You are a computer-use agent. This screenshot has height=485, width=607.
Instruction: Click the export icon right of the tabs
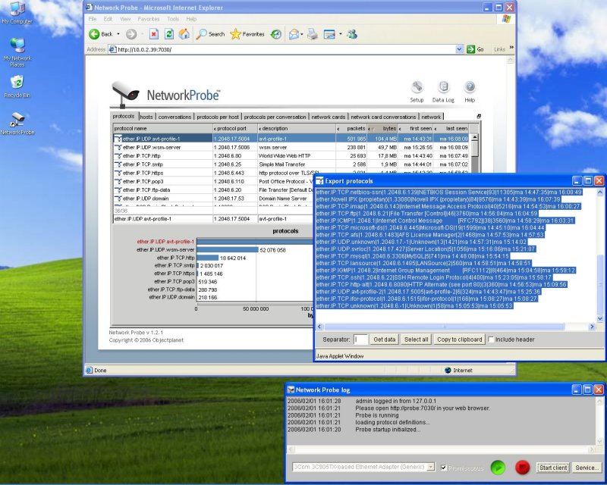pos(479,116)
